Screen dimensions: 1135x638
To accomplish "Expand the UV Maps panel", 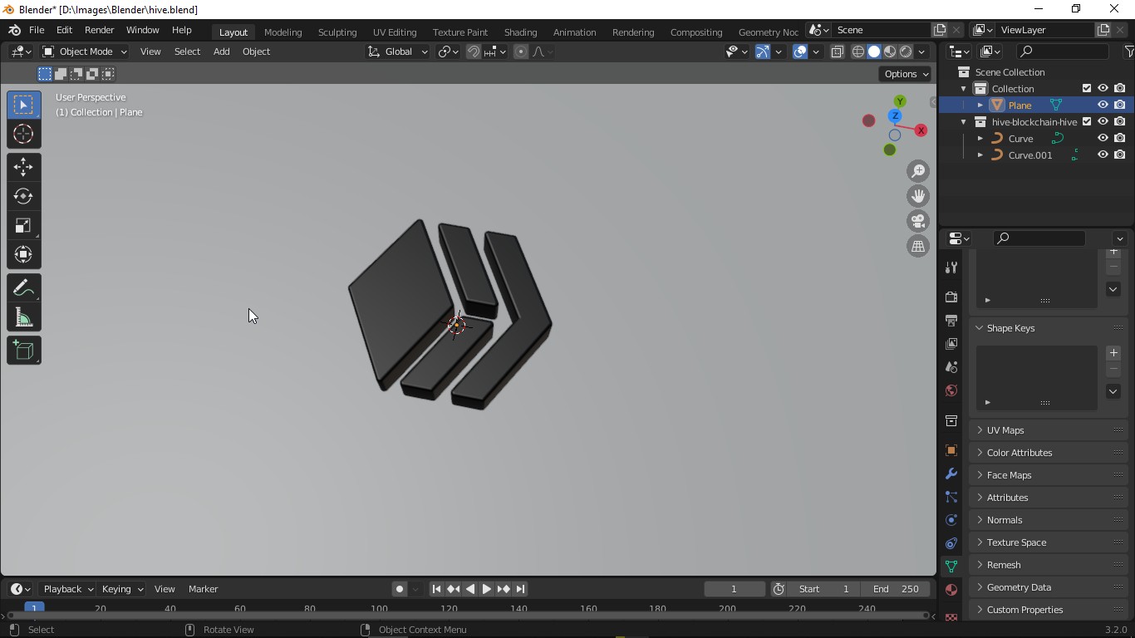I will pyautogui.click(x=1048, y=430).
